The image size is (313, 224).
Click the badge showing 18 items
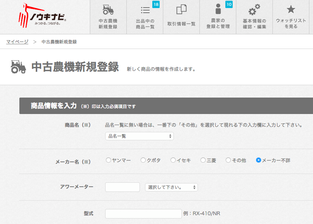(x=156, y=4)
